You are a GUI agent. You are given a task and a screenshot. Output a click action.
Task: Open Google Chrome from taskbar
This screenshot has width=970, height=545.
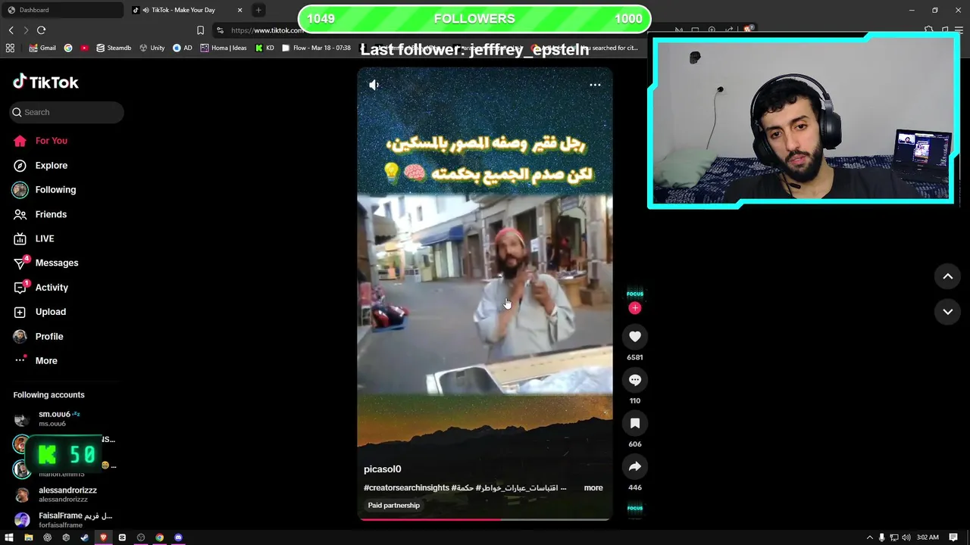160,537
